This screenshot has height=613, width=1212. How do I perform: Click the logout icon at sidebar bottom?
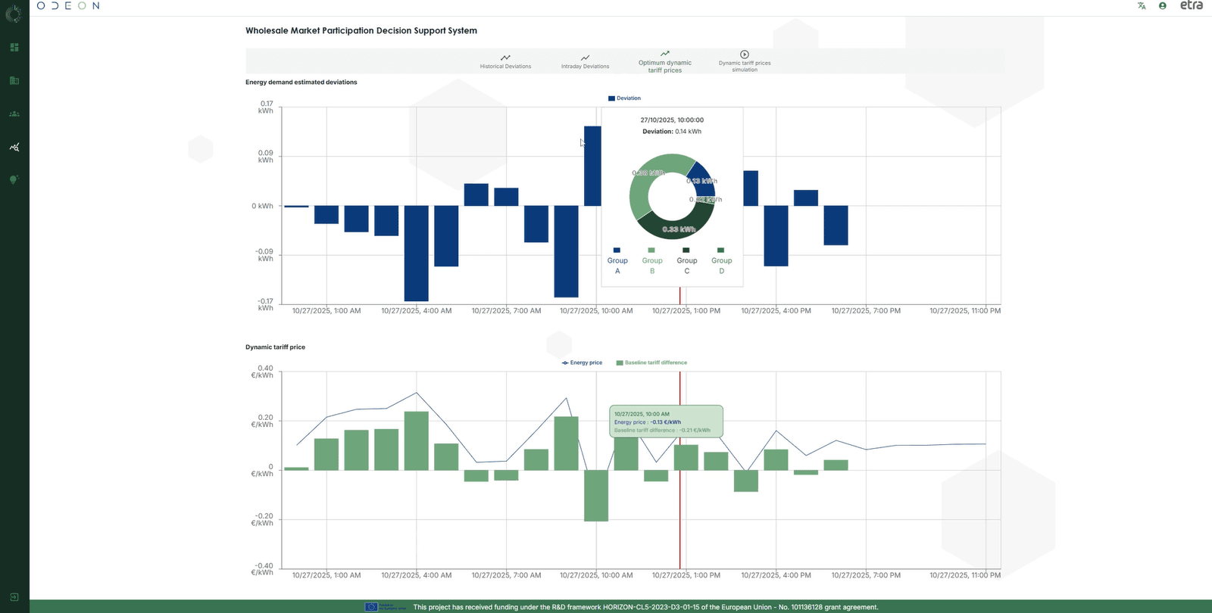[14, 597]
